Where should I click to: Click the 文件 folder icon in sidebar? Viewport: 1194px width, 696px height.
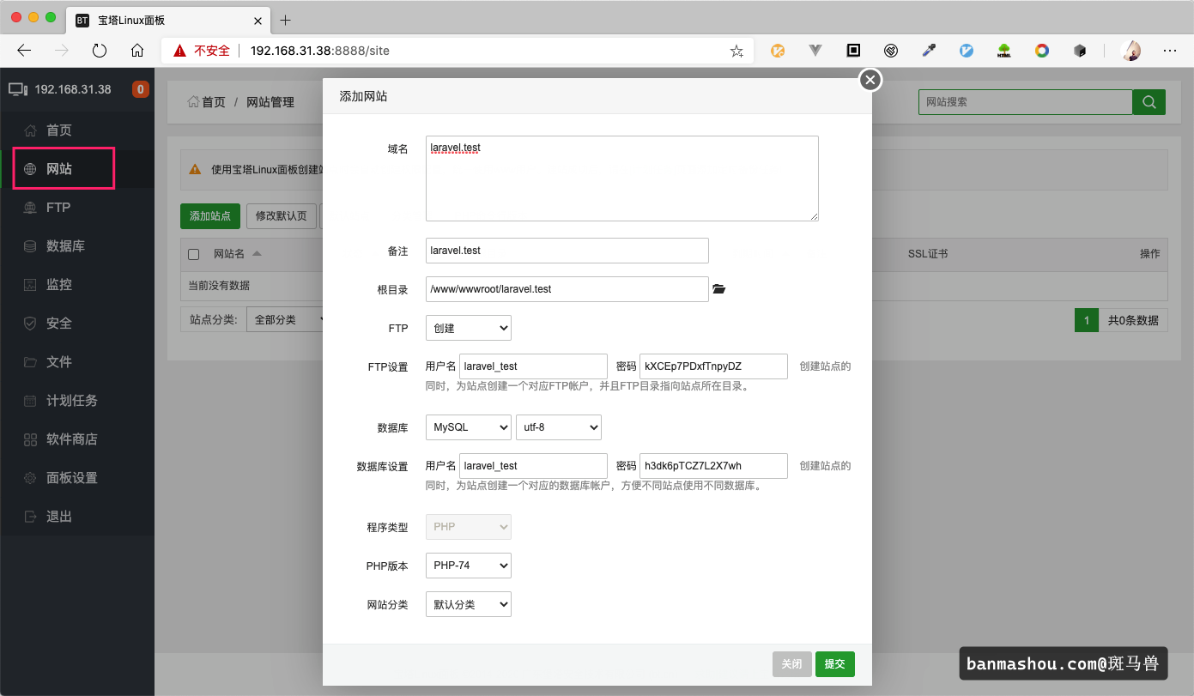coord(30,362)
